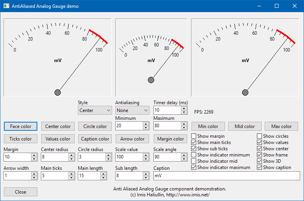This screenshot has width=304, height=201.
Task: Open the Style dropdown showing Center
Action: pyautogui.click(x=95, y=110)
